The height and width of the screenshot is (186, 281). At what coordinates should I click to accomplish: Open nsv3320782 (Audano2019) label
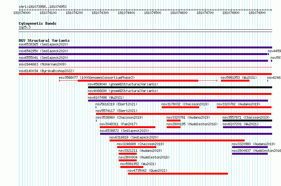pyautogui.click(x=238, y=104)
